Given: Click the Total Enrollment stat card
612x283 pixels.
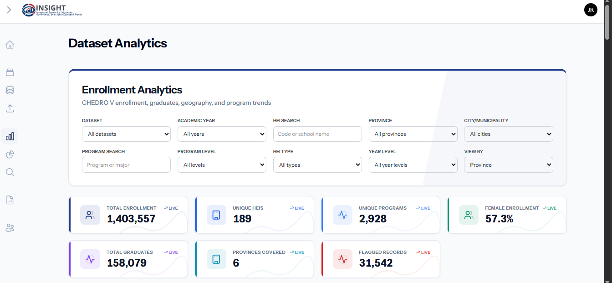Looking at the screenshot, I should click(x=128, y=215).
